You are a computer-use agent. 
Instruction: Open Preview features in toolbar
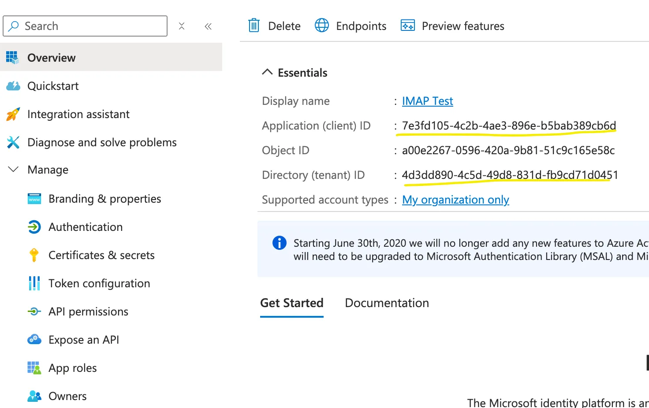(452, 26)
